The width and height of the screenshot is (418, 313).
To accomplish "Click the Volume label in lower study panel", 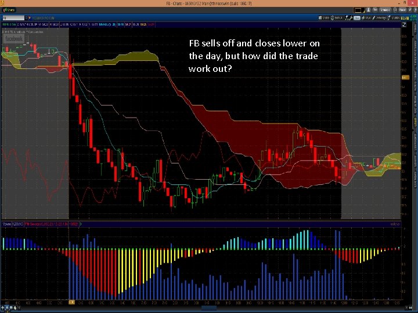I will click(x=6, y=224).
